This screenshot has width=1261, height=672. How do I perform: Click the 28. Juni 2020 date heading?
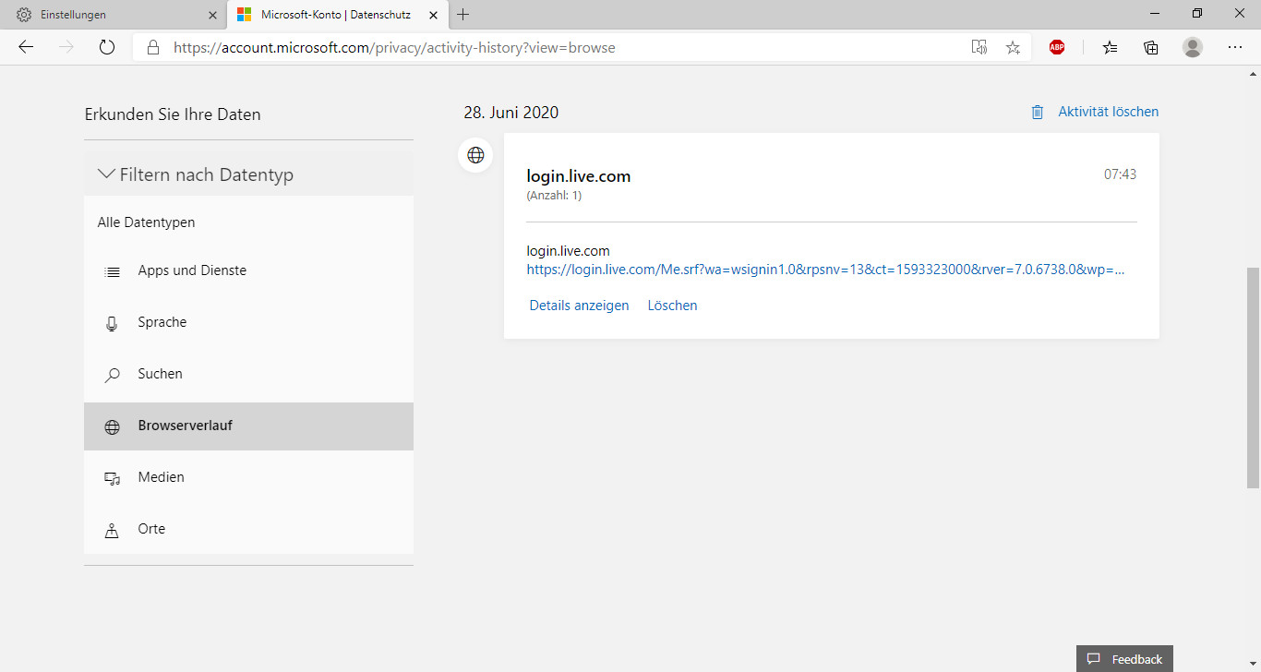tap(511, 113)
